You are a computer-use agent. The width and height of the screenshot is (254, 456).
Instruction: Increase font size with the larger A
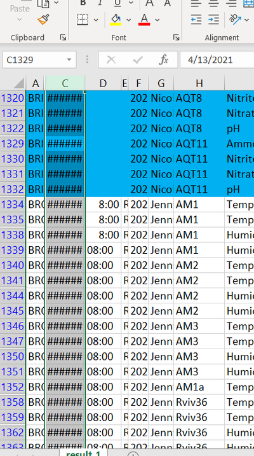click(x=149, y=3)
